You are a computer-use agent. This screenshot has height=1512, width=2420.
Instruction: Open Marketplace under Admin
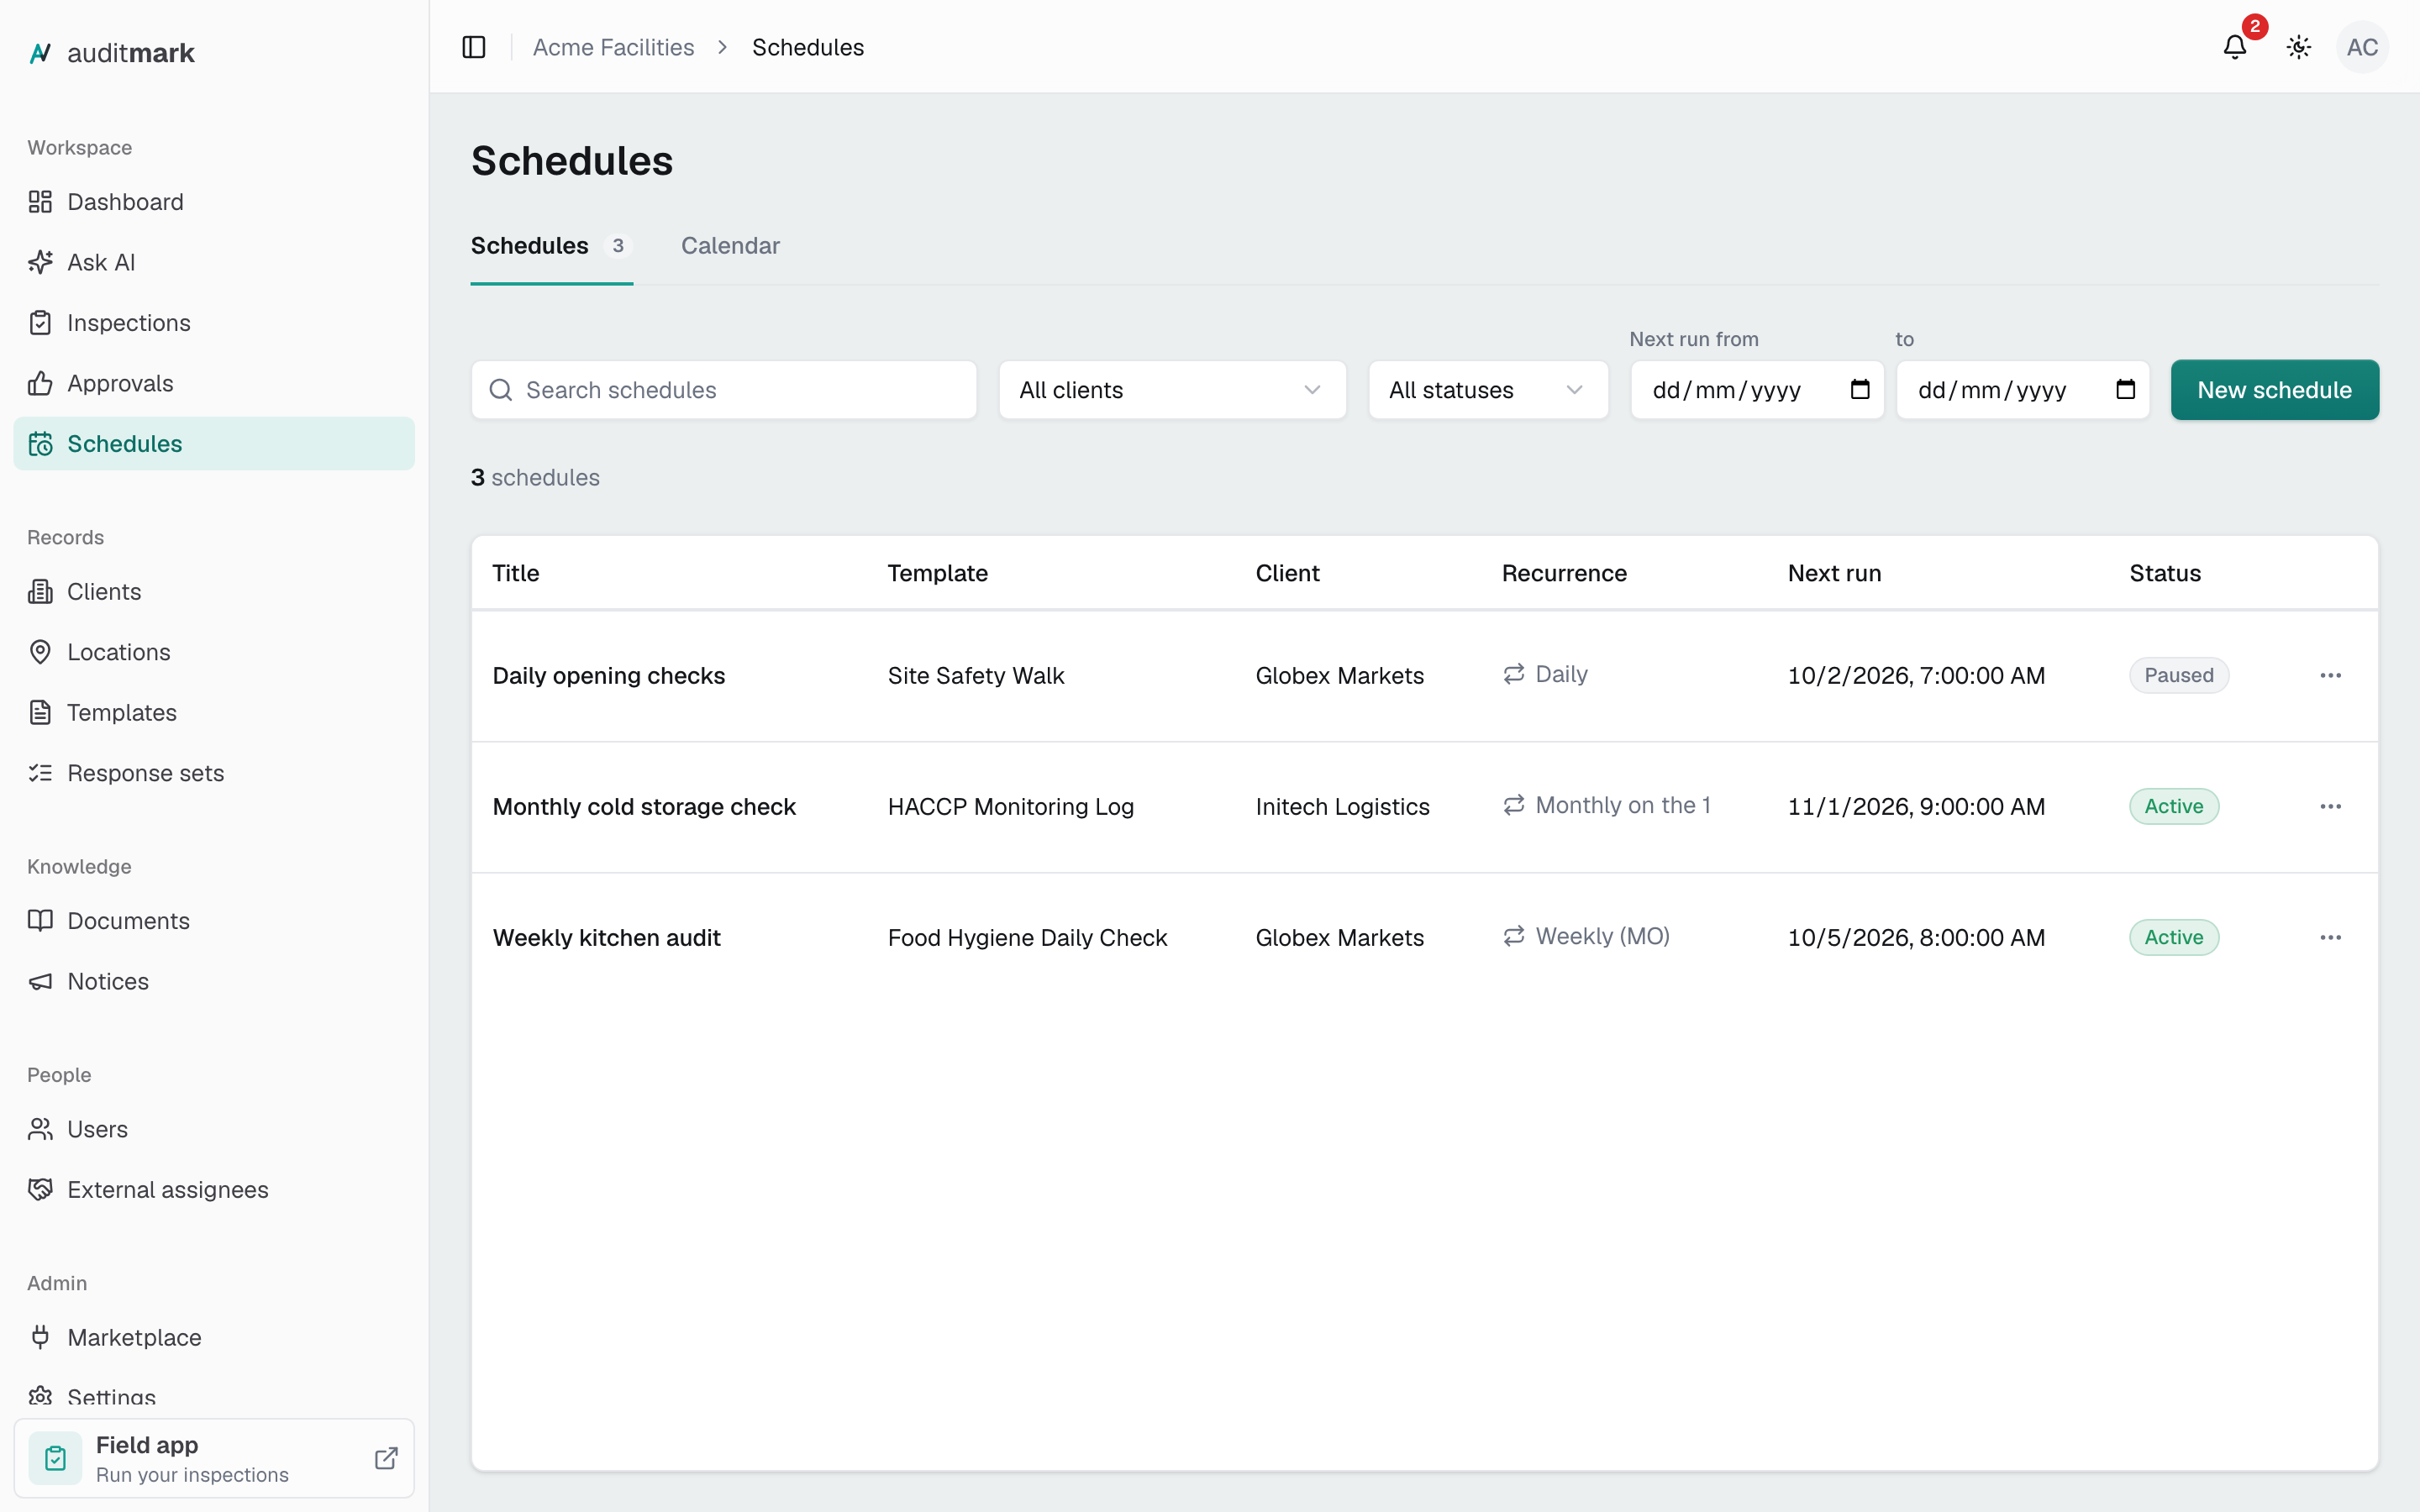pos(214,1338)
